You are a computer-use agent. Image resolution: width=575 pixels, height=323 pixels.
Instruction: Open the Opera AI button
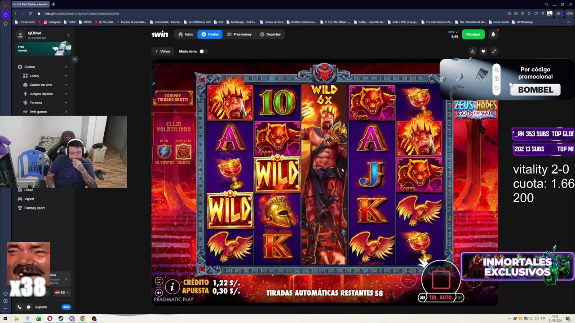570,13
